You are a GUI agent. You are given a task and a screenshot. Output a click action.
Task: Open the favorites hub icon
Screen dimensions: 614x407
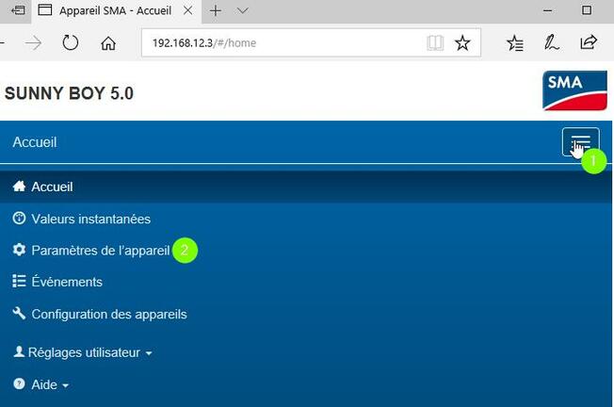click(515, 42)
